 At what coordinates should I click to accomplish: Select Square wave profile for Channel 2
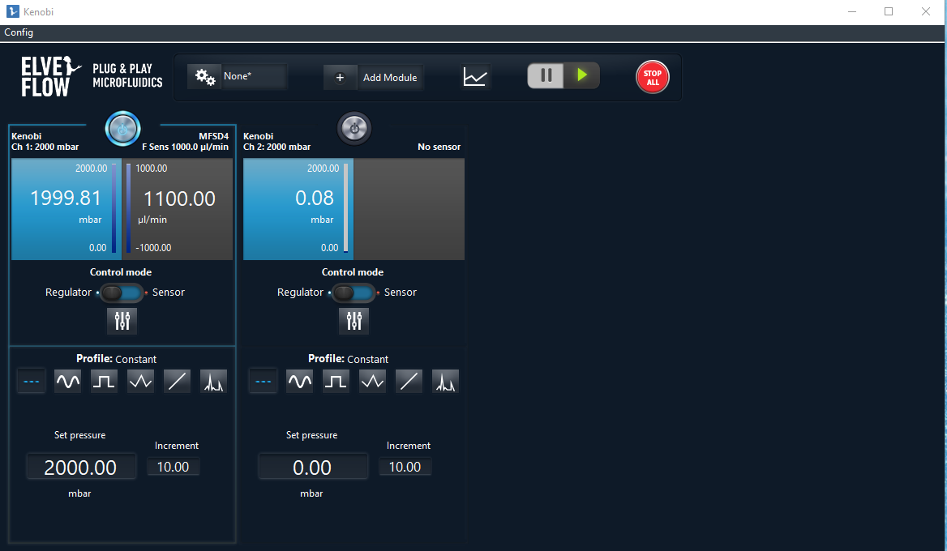pyautogui.click(x=336, y=382)
